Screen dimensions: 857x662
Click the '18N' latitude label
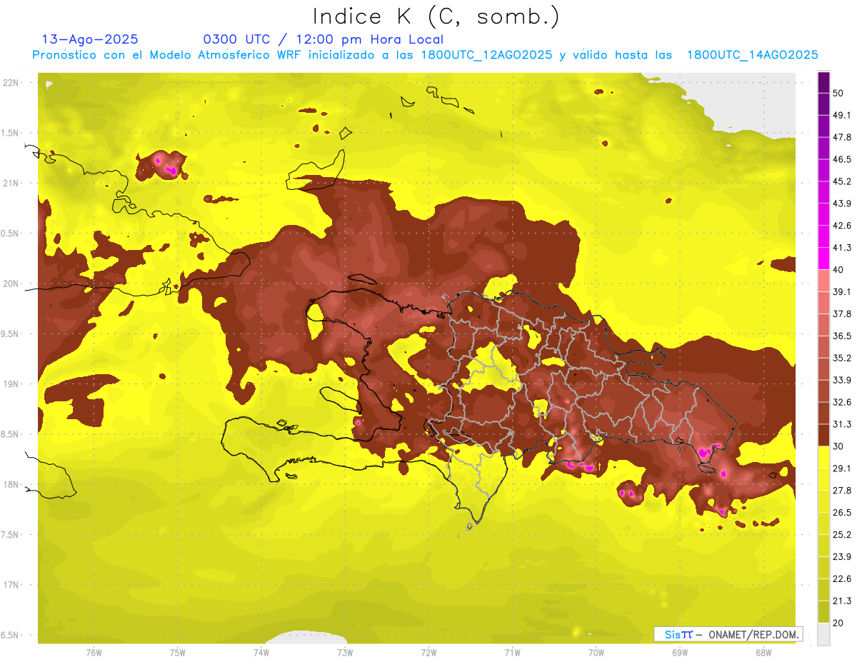11,484
